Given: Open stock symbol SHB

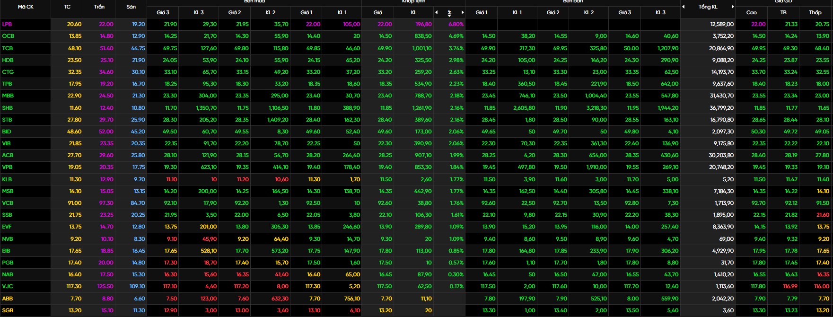Looking at the screenshot, I should pyautogui.click(x=8, y=108).
